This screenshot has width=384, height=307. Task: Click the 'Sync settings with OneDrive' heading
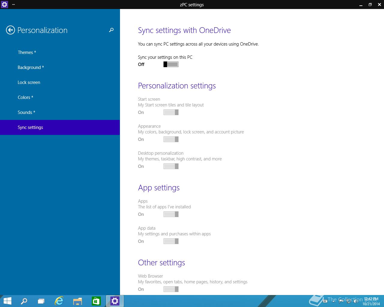tap(184, 30)
